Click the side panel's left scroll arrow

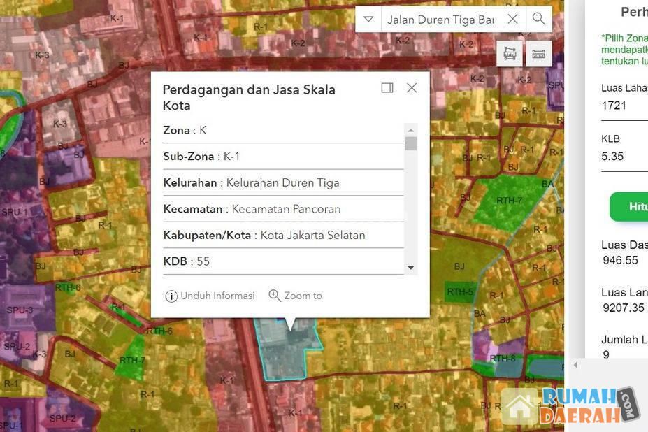(x=575, y=365)
